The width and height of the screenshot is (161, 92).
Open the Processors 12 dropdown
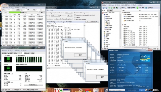point(70,16)
